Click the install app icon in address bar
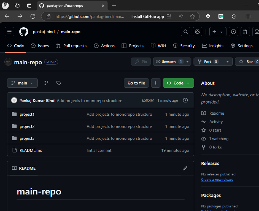259x211 pixels. 169,16
